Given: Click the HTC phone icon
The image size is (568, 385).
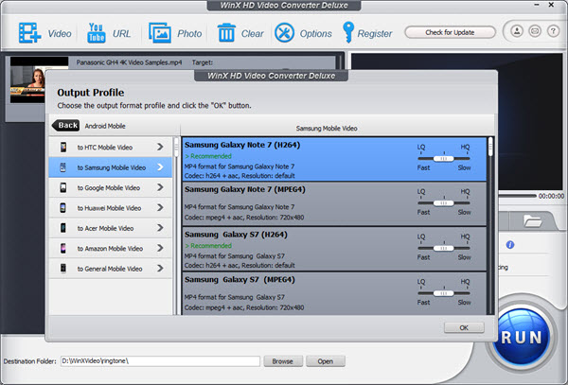Looking at the screenshot, I should point(63,147).
